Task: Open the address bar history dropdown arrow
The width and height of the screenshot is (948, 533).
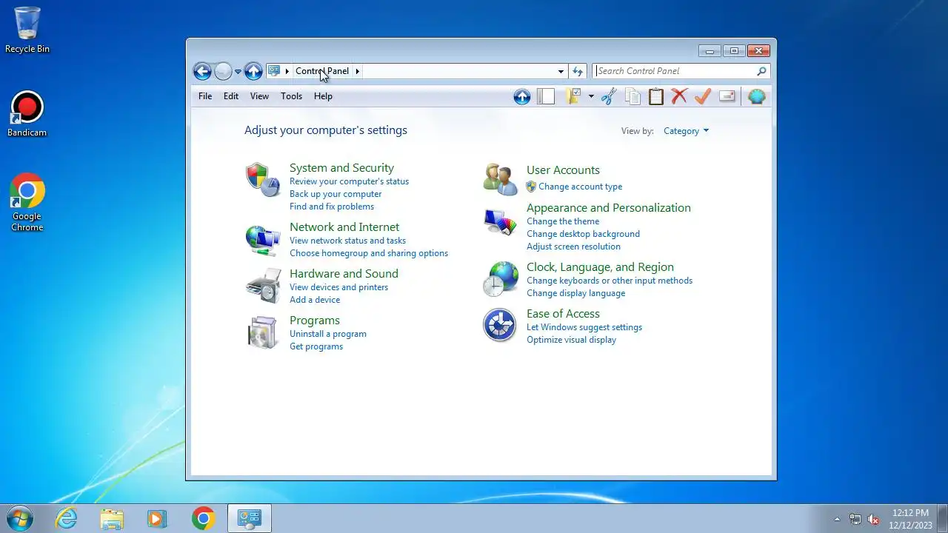Action: (561, 71)
